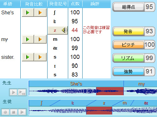Select the iː phoneme symbol row

pos(55,21)
